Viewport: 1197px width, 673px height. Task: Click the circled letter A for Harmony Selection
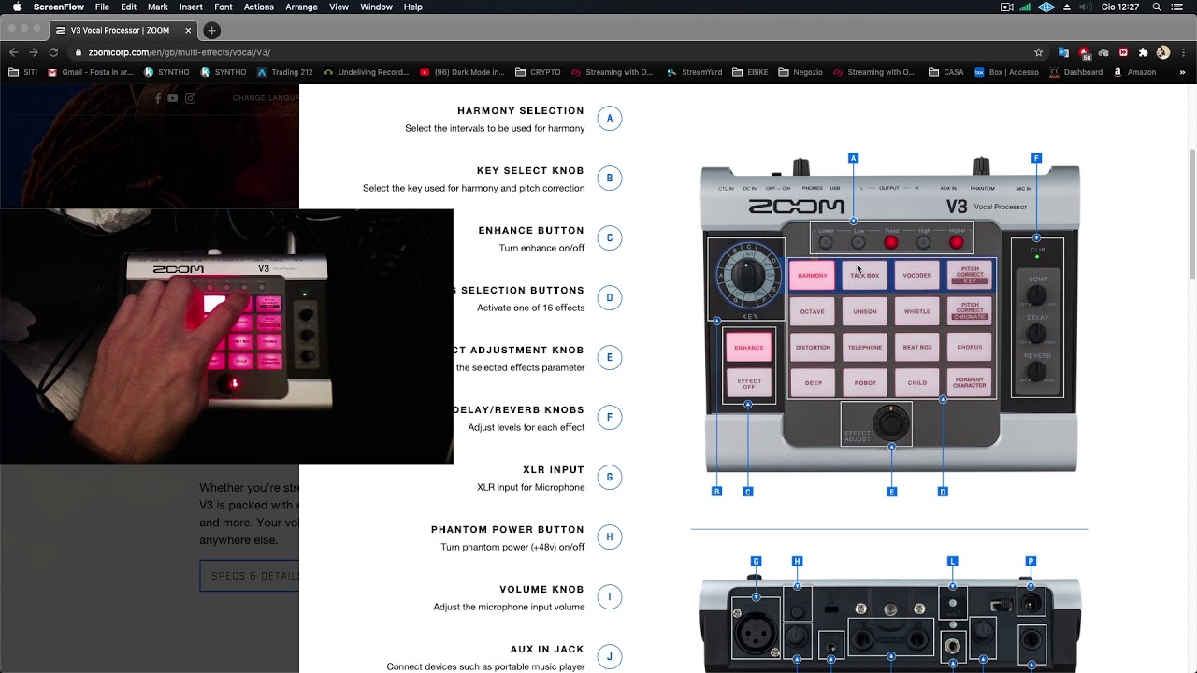point(610,119)
